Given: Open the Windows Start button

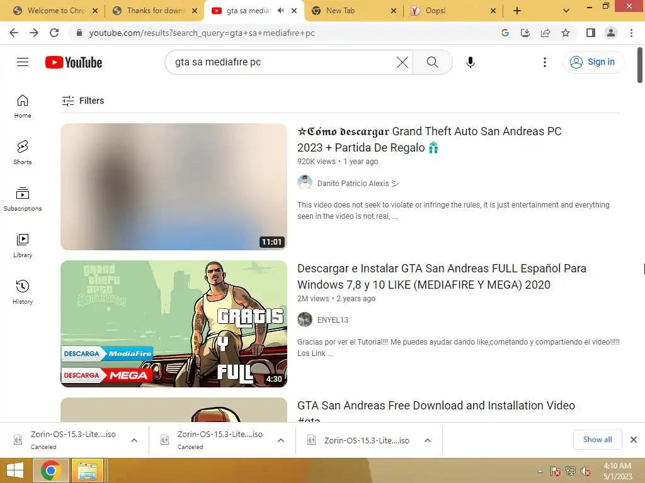Looking at the screenshot, I should tap(15, 470).
